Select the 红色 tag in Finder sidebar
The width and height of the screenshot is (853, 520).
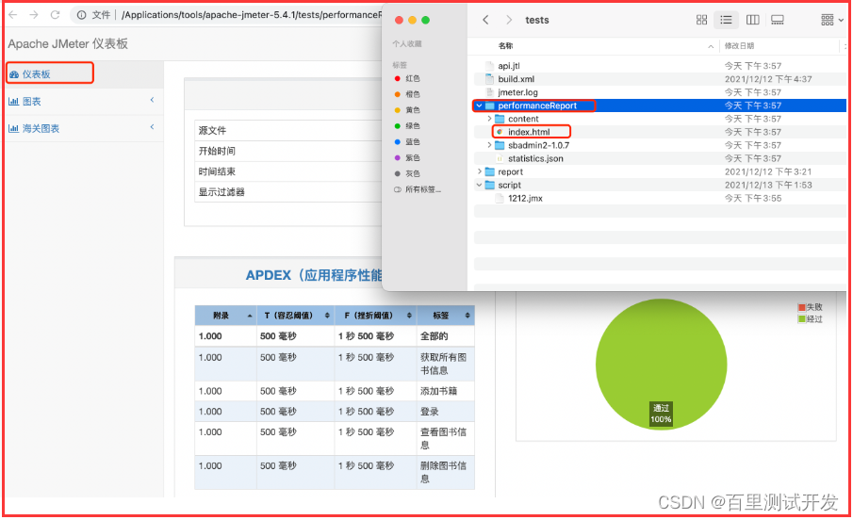[x=407, y=78]
